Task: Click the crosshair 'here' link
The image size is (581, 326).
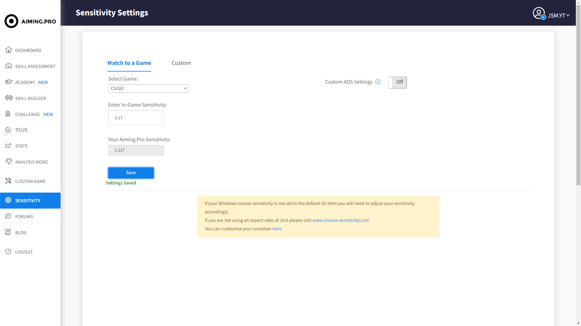Action: [277, 229]
